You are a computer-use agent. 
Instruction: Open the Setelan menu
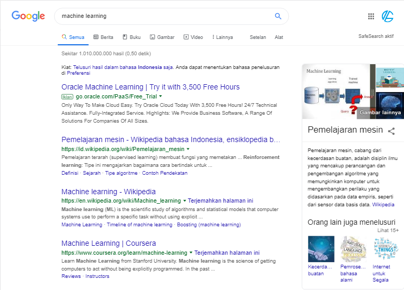point(258,37)
